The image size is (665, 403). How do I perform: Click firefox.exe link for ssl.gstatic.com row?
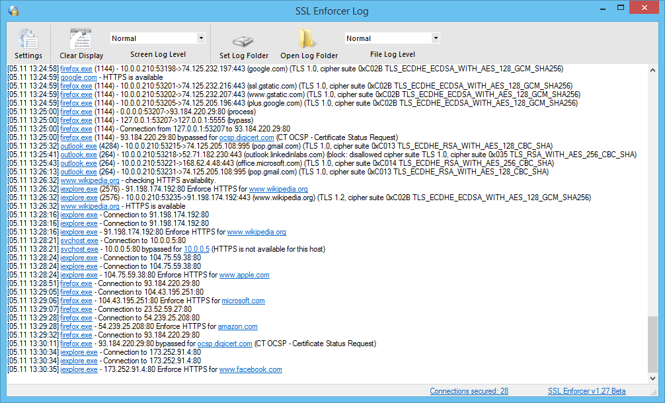tap(76, 86)
